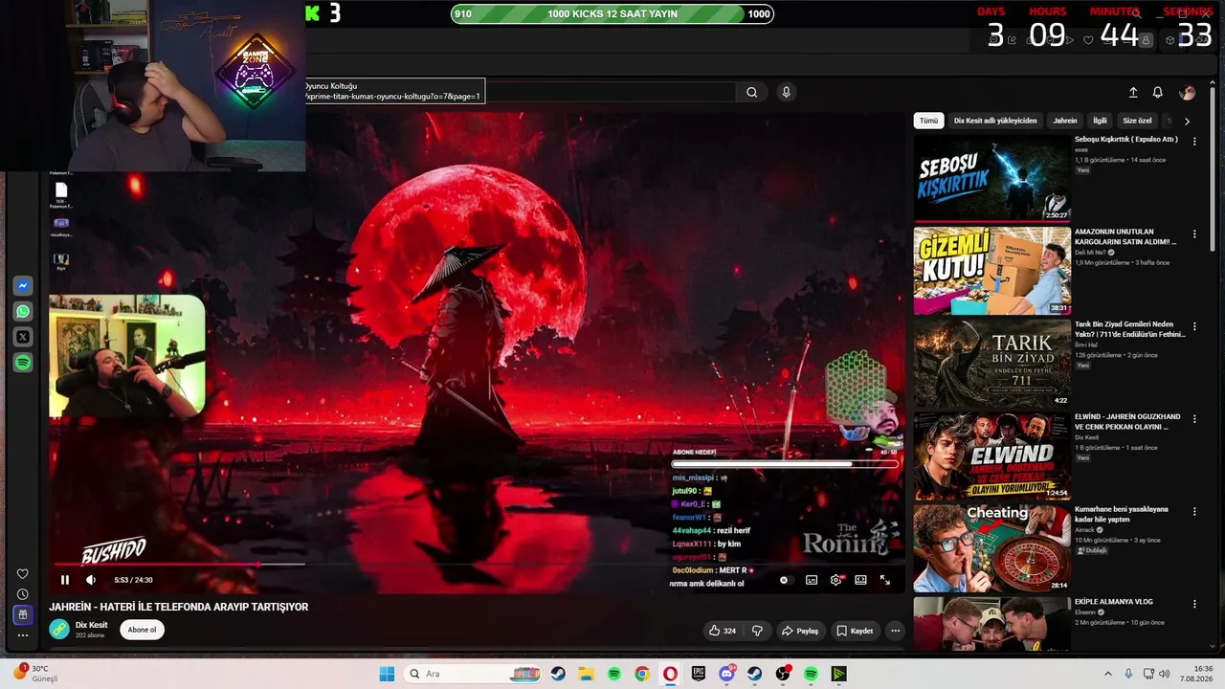Click the YouTube search magnifier button
Image resolution: width=1225 pixels, height=689 pixels.
click(x=751, y=92)
